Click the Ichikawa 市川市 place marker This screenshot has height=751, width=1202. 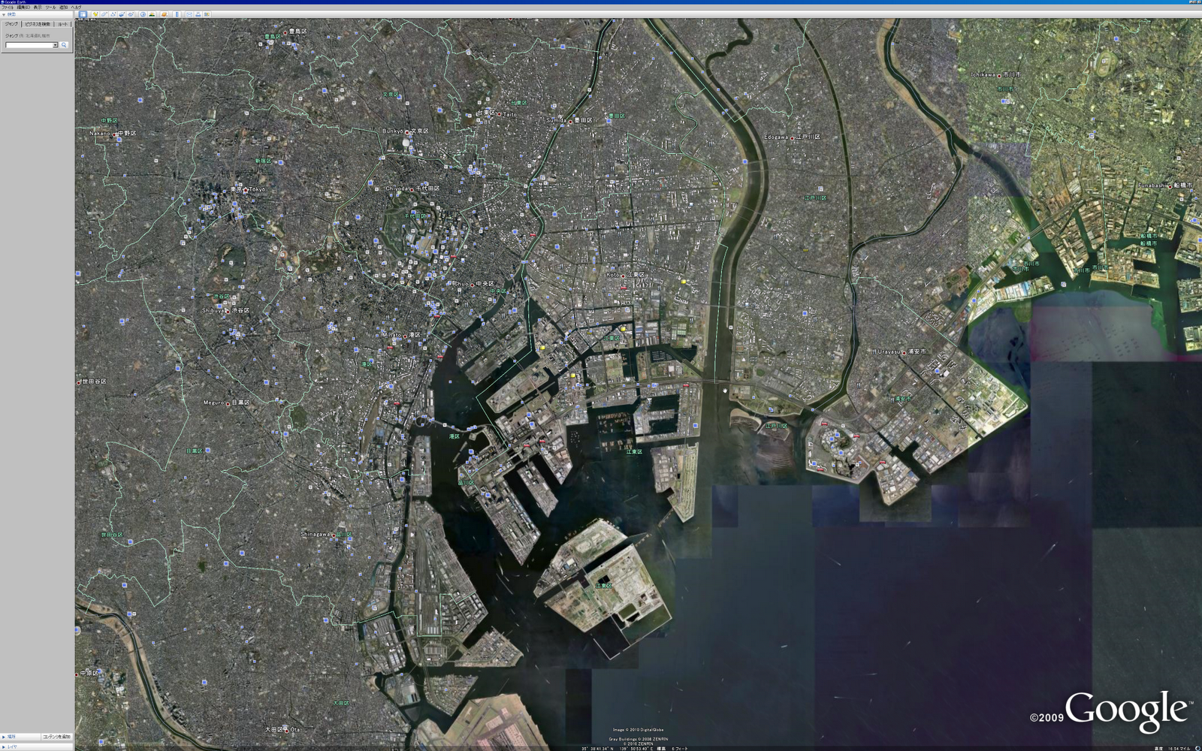click(999, 76)
